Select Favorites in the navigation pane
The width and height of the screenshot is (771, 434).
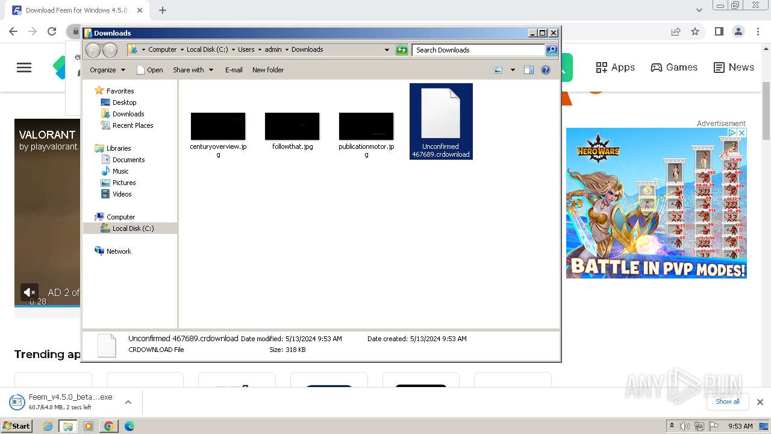[x=120, y=91]
